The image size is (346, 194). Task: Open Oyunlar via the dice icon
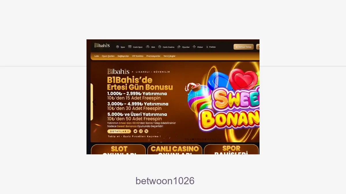coord(179,47)
